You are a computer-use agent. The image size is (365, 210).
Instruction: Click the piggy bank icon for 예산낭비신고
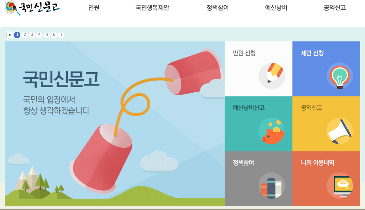click(x=272, y=131)
